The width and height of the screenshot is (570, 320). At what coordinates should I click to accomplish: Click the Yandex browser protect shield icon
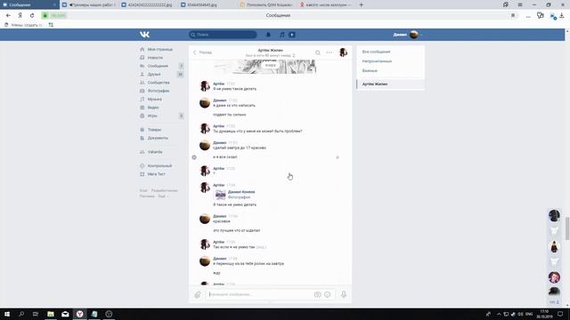tap(541, 15)
